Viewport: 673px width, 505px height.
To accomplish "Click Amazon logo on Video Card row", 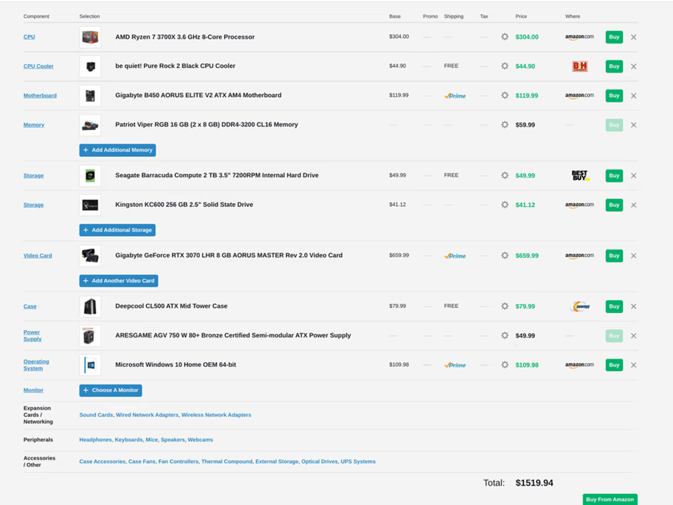I will [579, 255].
